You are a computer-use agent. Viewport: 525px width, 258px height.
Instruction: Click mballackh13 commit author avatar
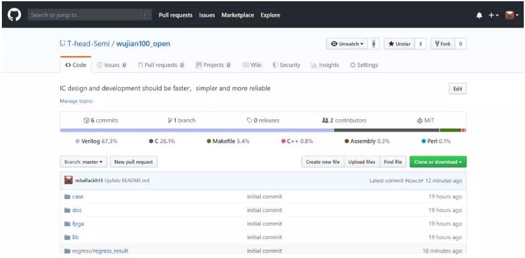[x=68, y=180]
